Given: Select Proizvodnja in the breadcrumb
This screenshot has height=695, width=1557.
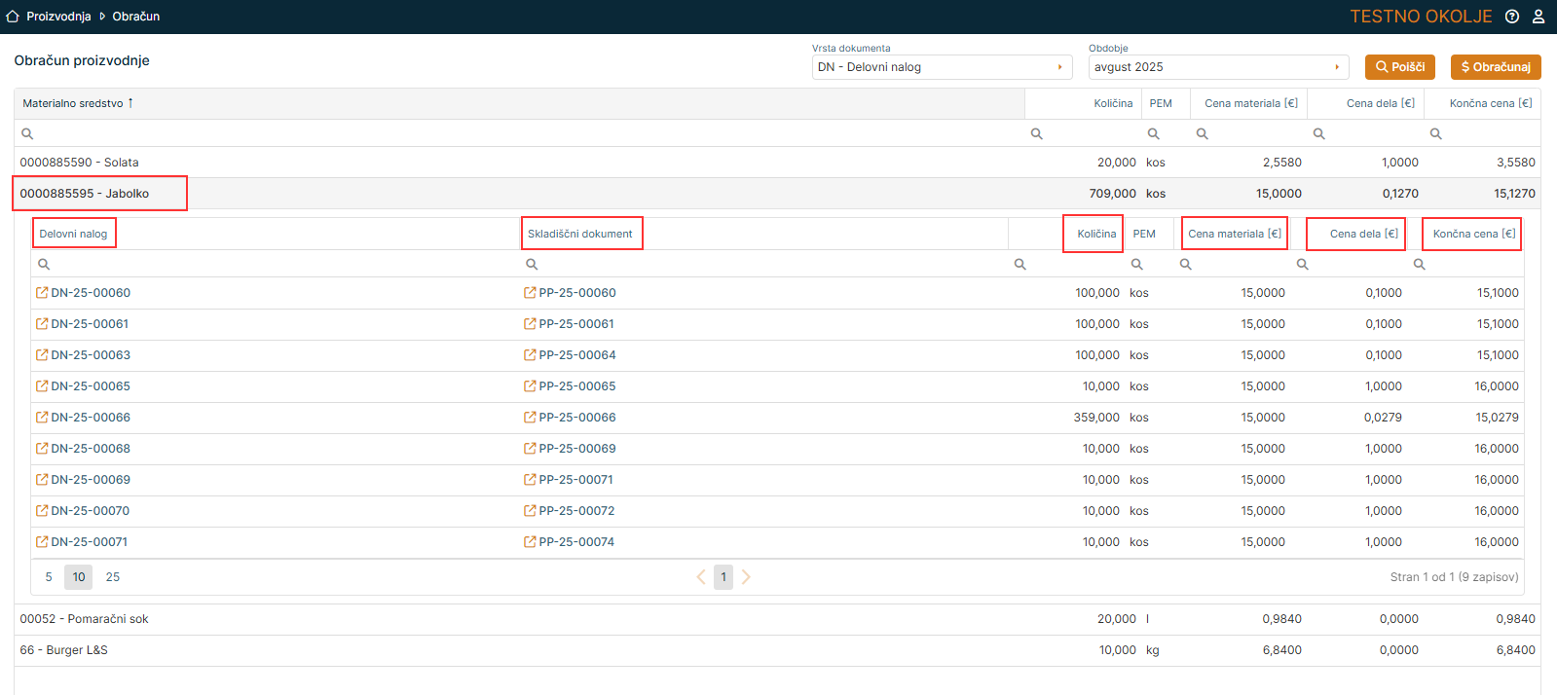Looking at the screenshot, I should [58, 17].
